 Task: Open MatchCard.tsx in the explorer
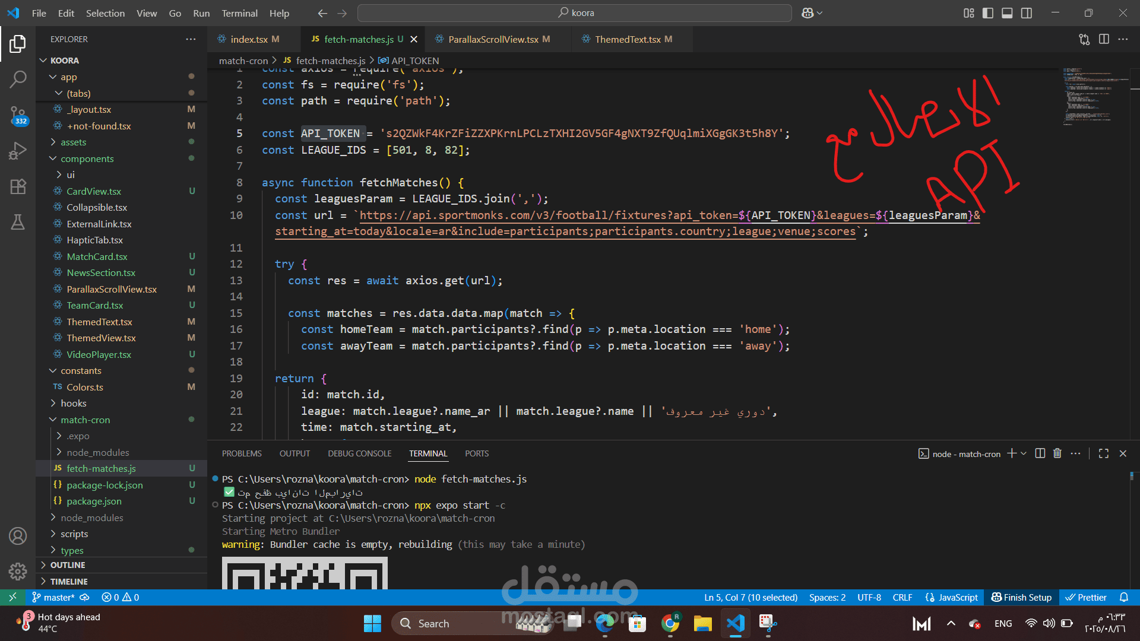point(97,256)
